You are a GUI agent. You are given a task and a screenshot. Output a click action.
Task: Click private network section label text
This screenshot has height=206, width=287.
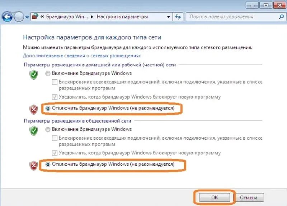pyautogui.click(x=100, y=65)
